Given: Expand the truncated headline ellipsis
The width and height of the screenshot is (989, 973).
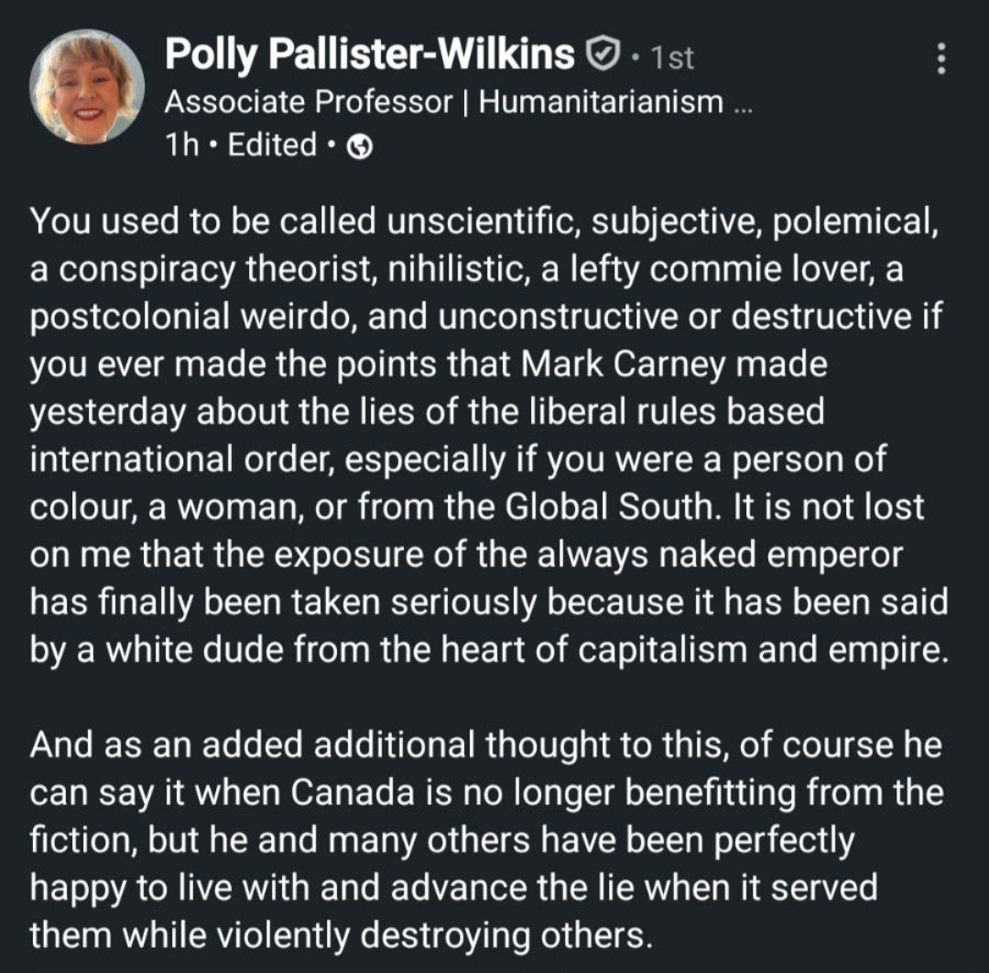Looking at the screenshot, I should point(743,103).
